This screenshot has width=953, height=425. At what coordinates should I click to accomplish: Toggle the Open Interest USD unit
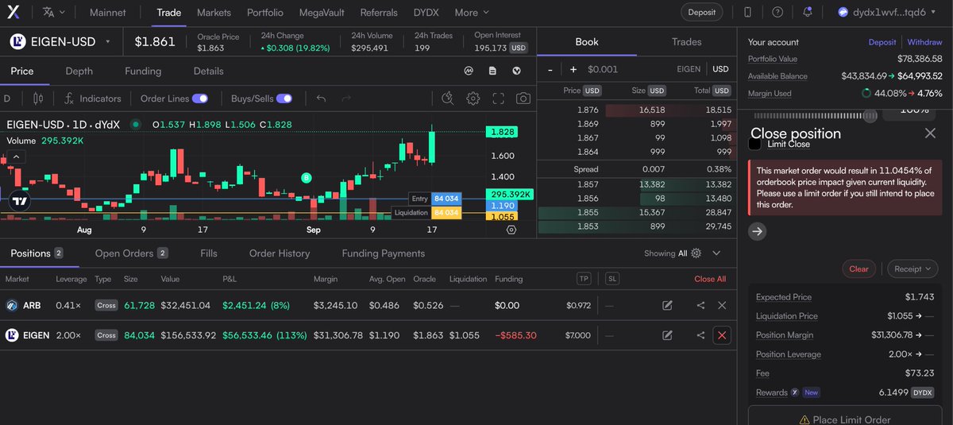point(518,48)
